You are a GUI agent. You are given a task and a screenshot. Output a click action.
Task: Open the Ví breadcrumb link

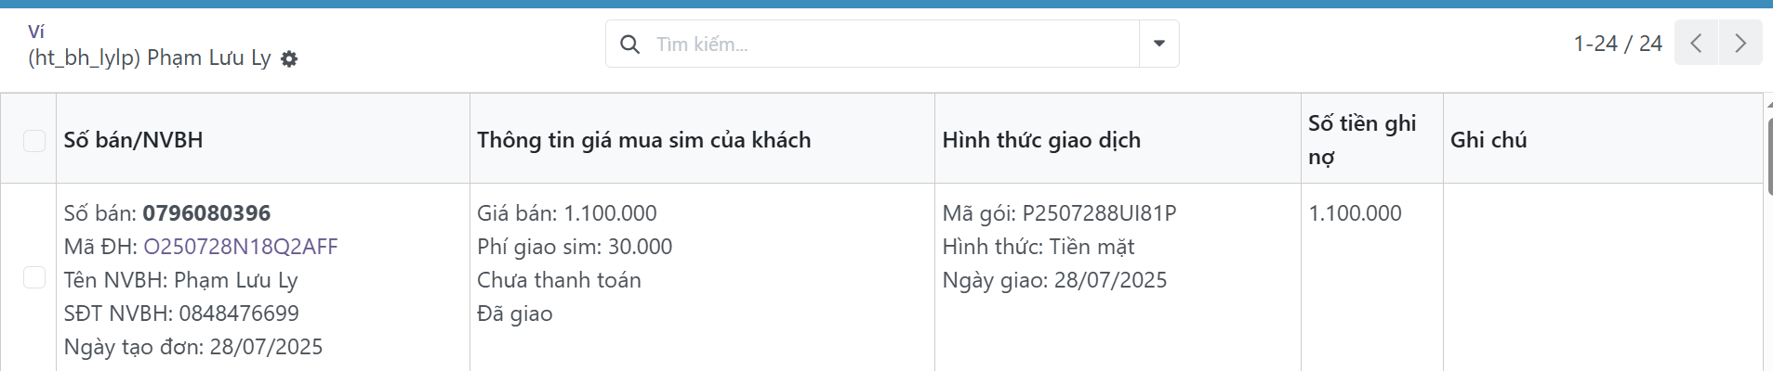click(36, 32)
